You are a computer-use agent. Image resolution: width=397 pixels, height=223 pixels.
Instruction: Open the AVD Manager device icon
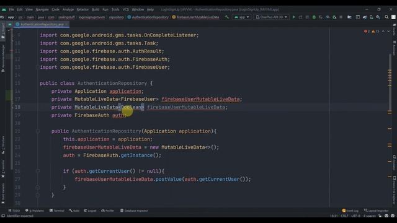(371, 17)
